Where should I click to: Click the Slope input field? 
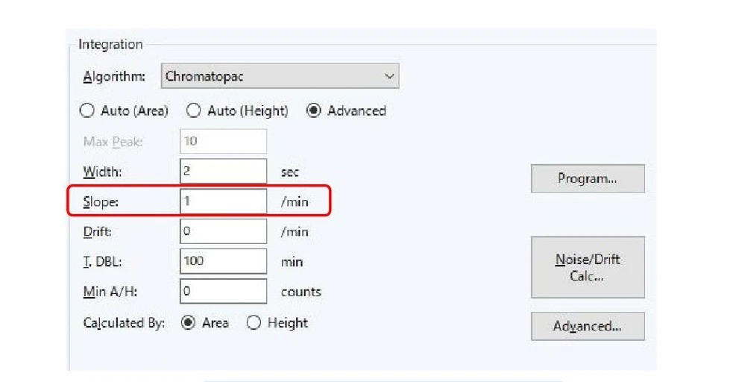(223, 201)
